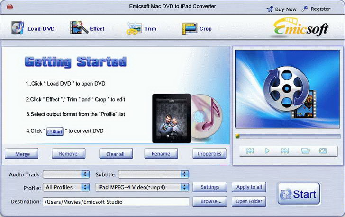Viewport: 345px width, 217px height.
Task: Click the Open Folder button
Action: (249, 201)
